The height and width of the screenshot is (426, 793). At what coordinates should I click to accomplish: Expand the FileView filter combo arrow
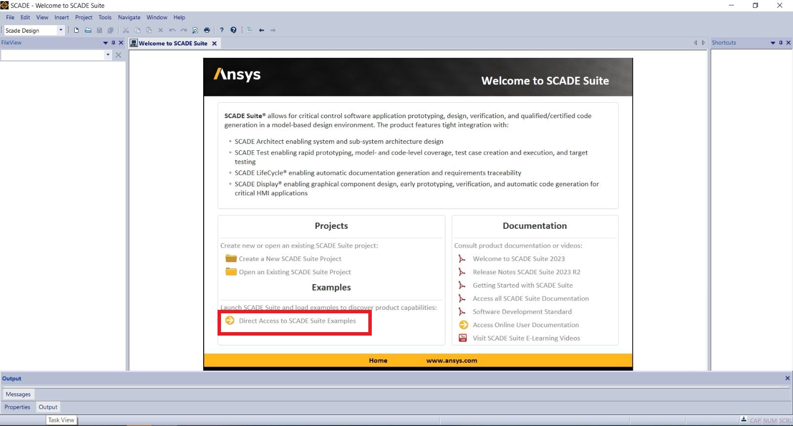pos(108,55)
